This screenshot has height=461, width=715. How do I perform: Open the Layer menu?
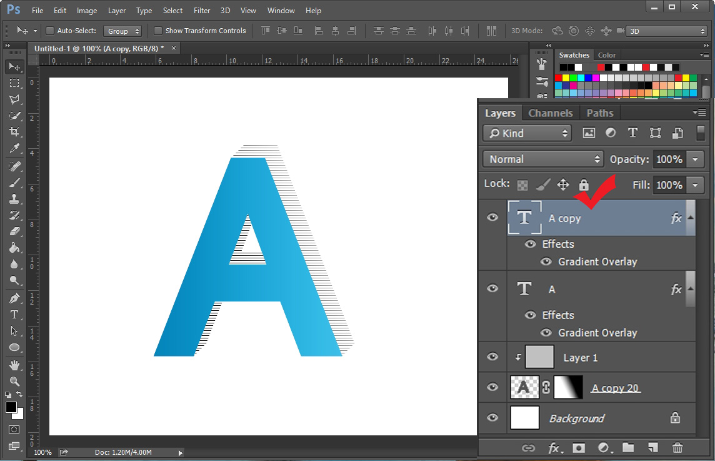coord(117,11)
